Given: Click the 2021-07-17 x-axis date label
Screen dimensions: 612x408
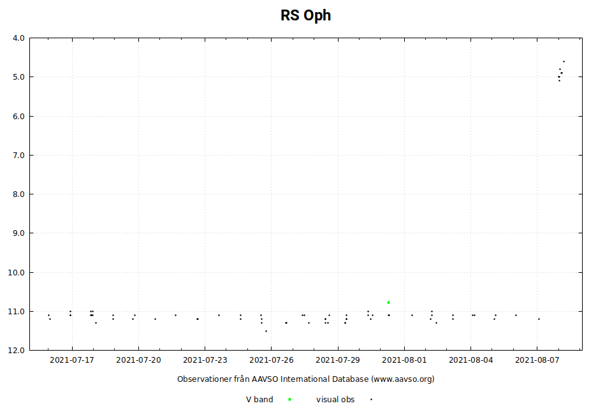Looking at the screenshot, I should pos(72,360).
